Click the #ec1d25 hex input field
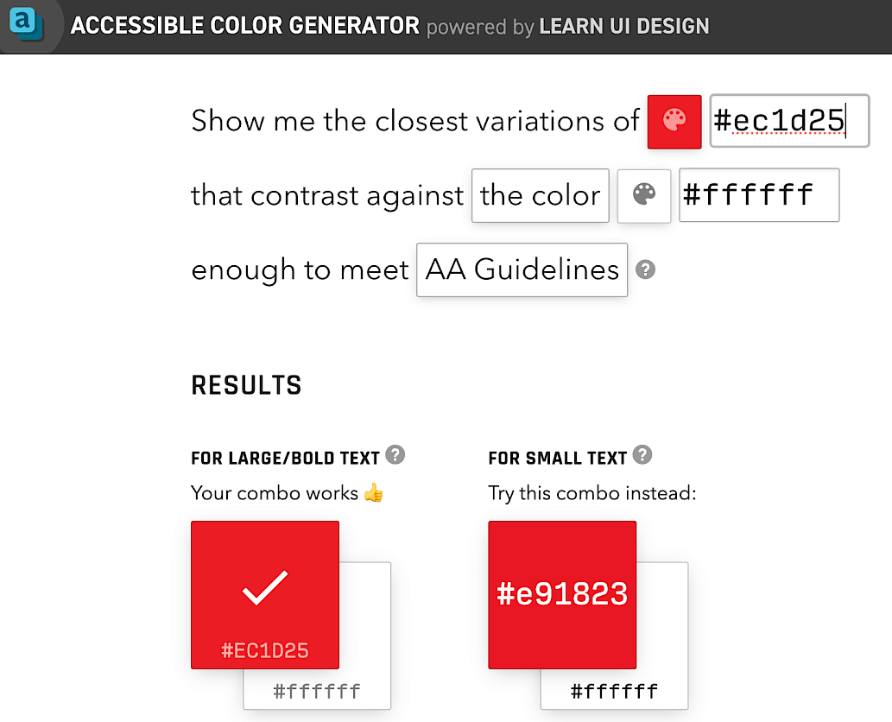This screenshot has height=722, width=892. pos(788,121)
